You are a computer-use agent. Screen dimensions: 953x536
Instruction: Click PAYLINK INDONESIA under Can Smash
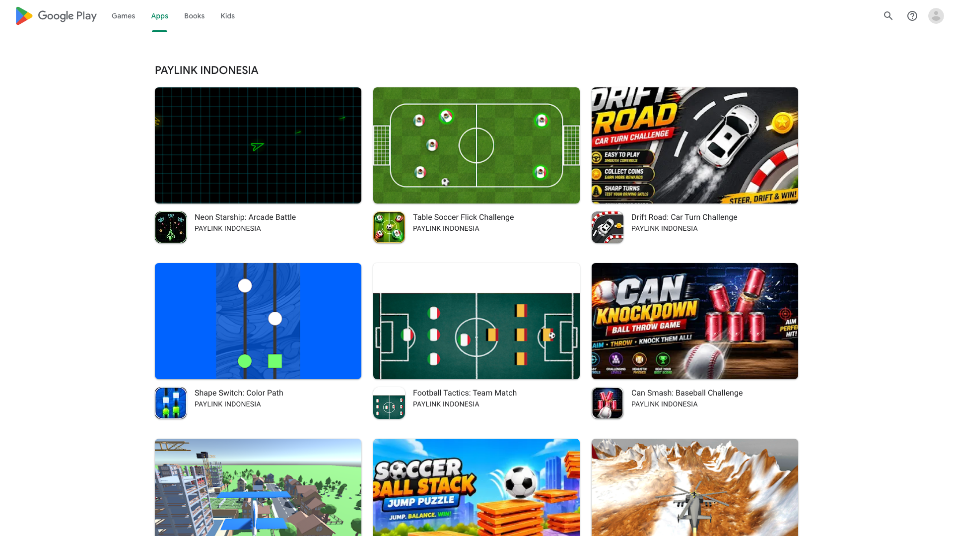point(664,404)
